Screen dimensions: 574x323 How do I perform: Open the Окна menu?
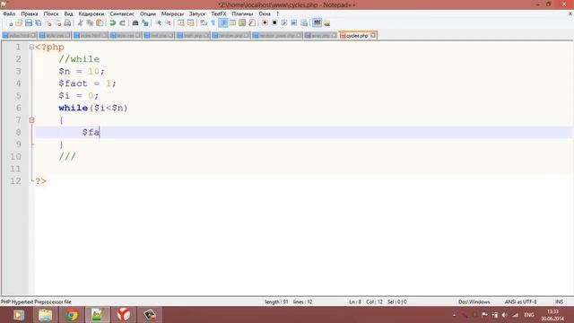[x=265, y=13]
